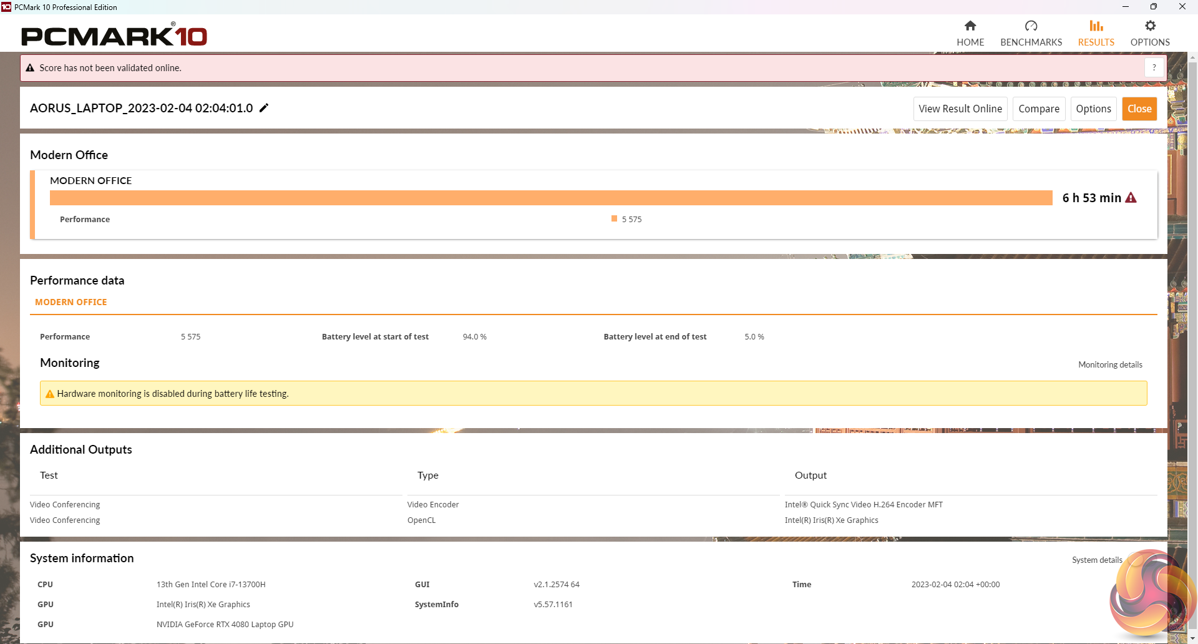Open the result Options button
Image resolution: width=1198 pixels, height=644 pixels.
pyautogui.click(x=1093, y=109)
